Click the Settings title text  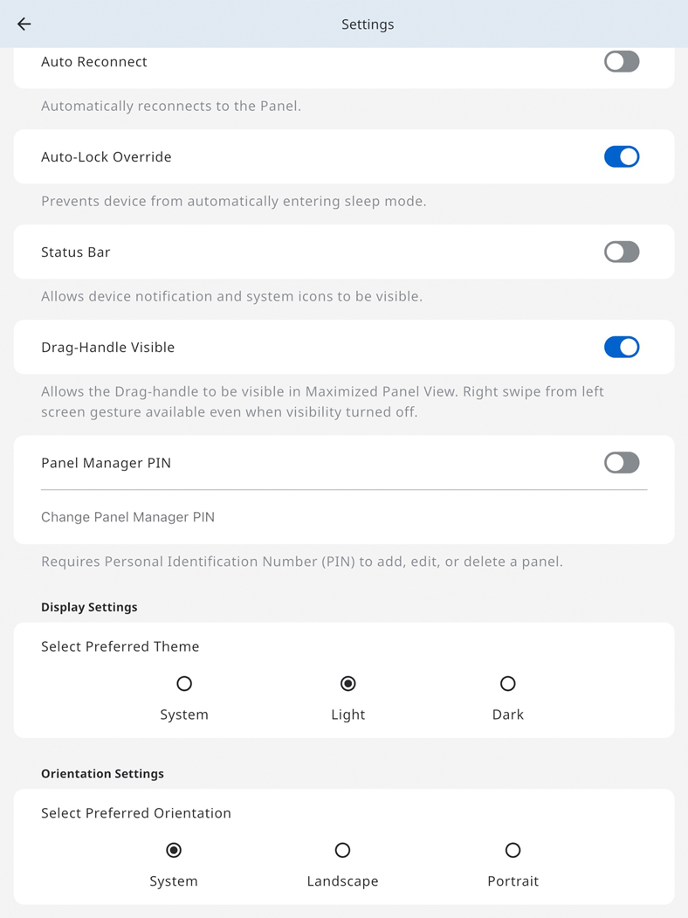pos(368,24)
